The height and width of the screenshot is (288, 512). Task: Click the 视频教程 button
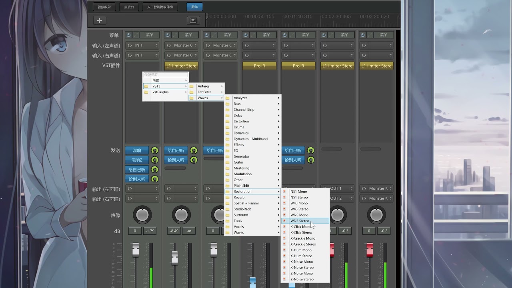pyautogui.click(x=104, y=7)
